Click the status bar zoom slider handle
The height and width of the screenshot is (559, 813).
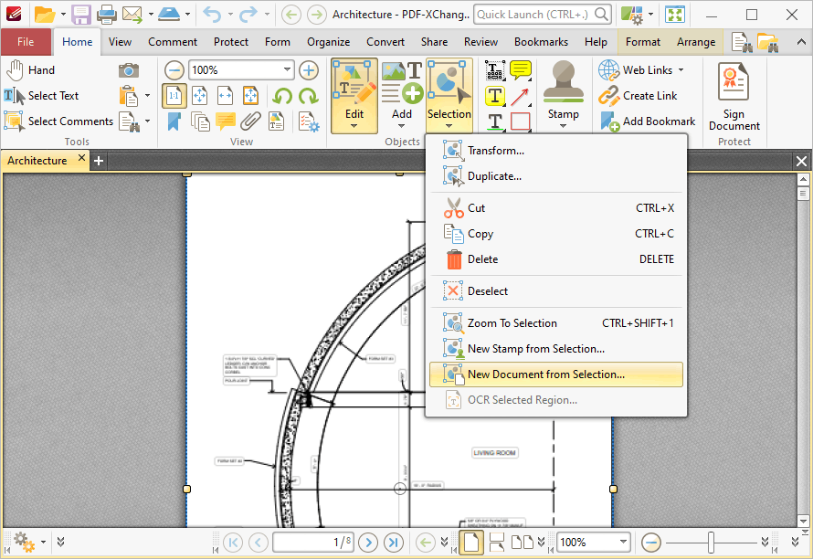tap(711, 543)
